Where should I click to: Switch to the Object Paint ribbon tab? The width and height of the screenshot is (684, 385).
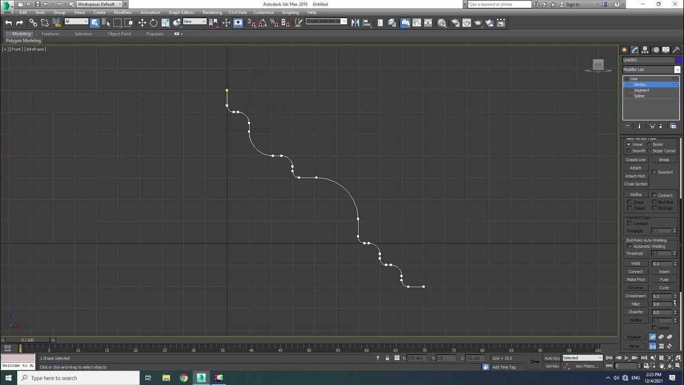(x=119, y=34)
